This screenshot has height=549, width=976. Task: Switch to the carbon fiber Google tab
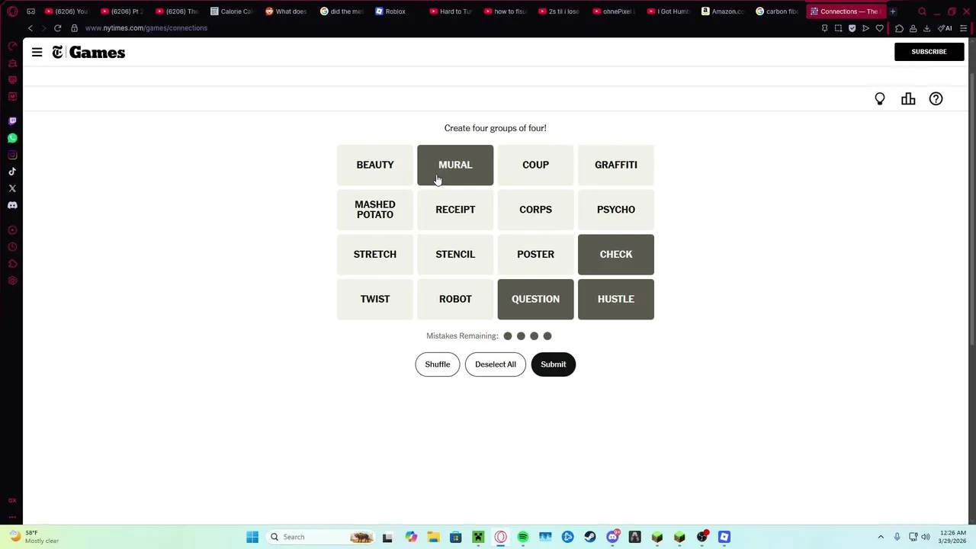(778, 11)
